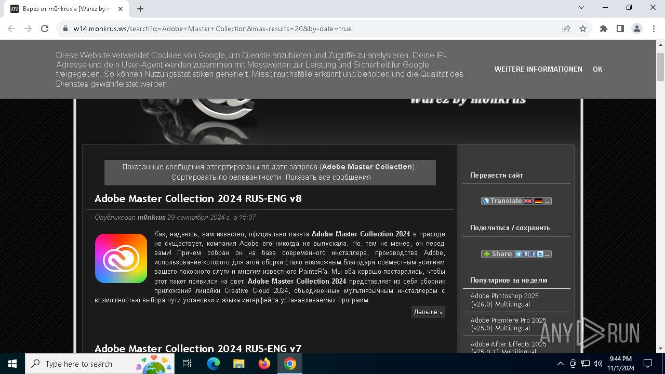This screenshot has height=374, width=665.
Task: Open the Adobe Master Collection 2024 v7 post
Action: pyautogui.click(x=198, y=348)
